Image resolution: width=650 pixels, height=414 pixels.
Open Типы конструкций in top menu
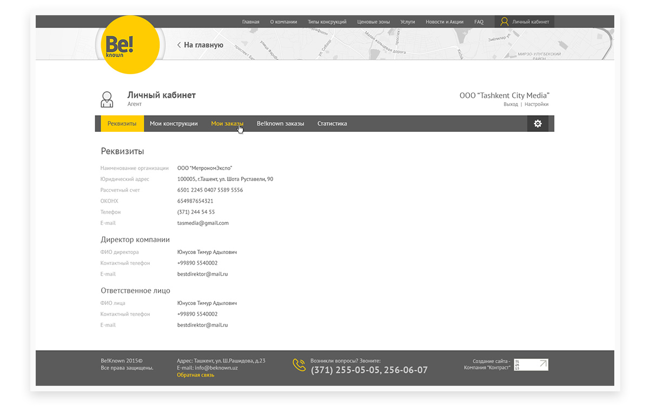click(x=327, y=22)
